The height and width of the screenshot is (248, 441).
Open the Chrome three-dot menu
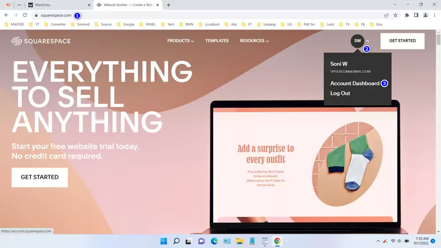434,15
